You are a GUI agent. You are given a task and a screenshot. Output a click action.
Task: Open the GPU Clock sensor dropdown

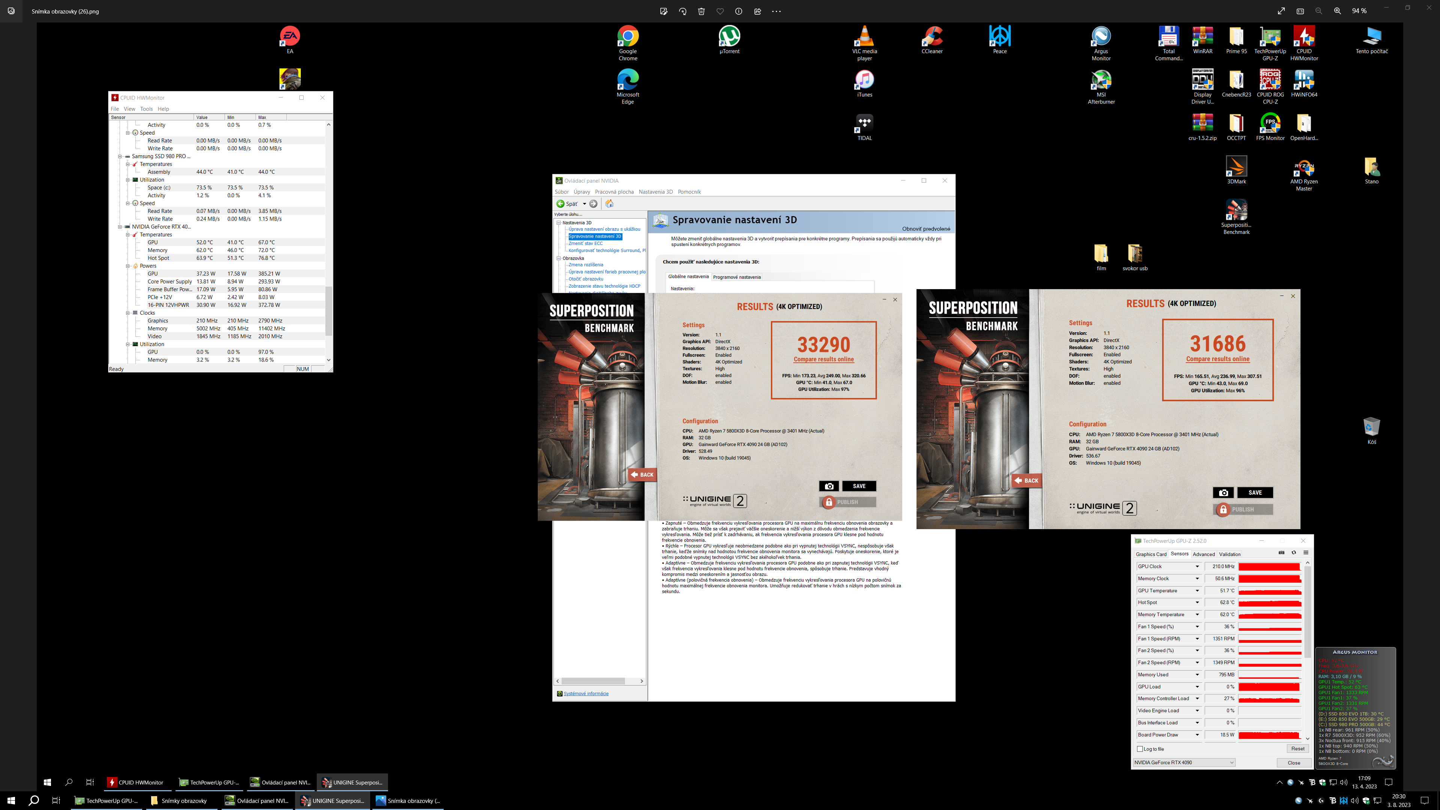point(1197,567)
